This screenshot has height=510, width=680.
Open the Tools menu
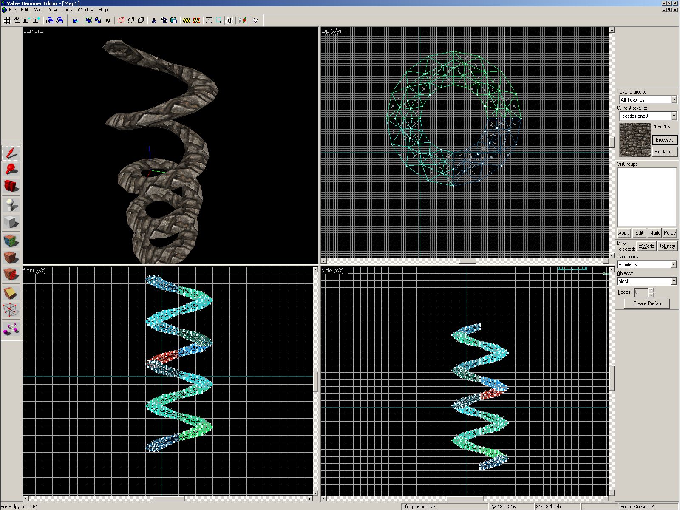(67, 10)
